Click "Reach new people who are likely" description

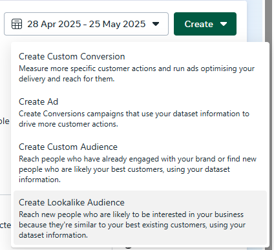[x=132, y=225]
